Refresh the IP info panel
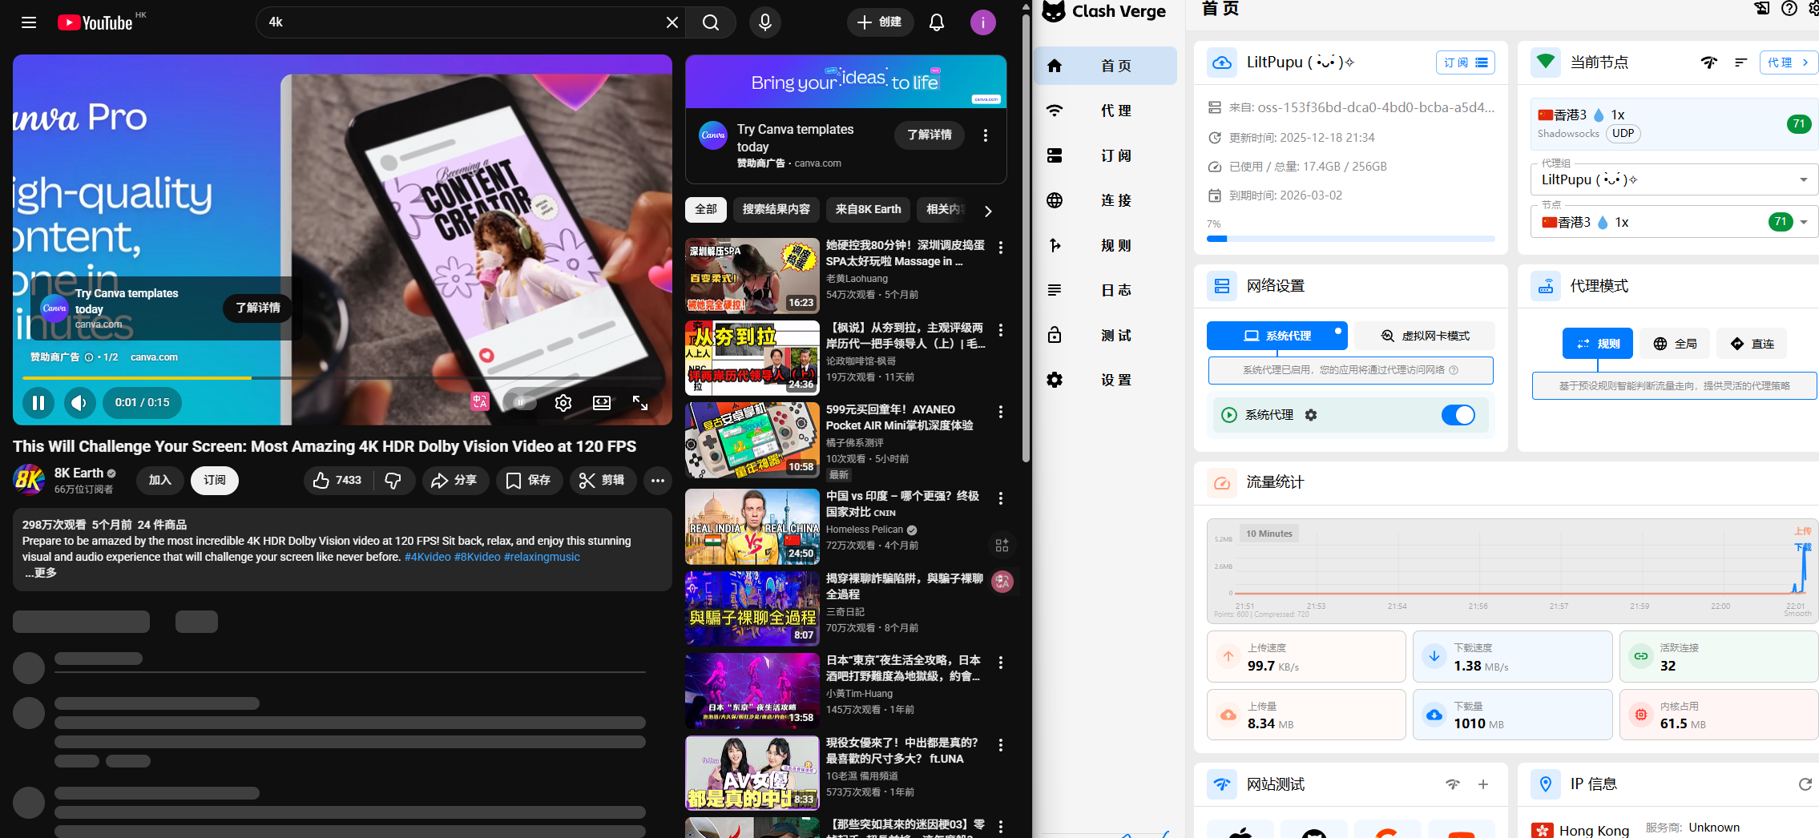Image resolution: width=1819 pixels, height=838 pixels. (1805, 784)
